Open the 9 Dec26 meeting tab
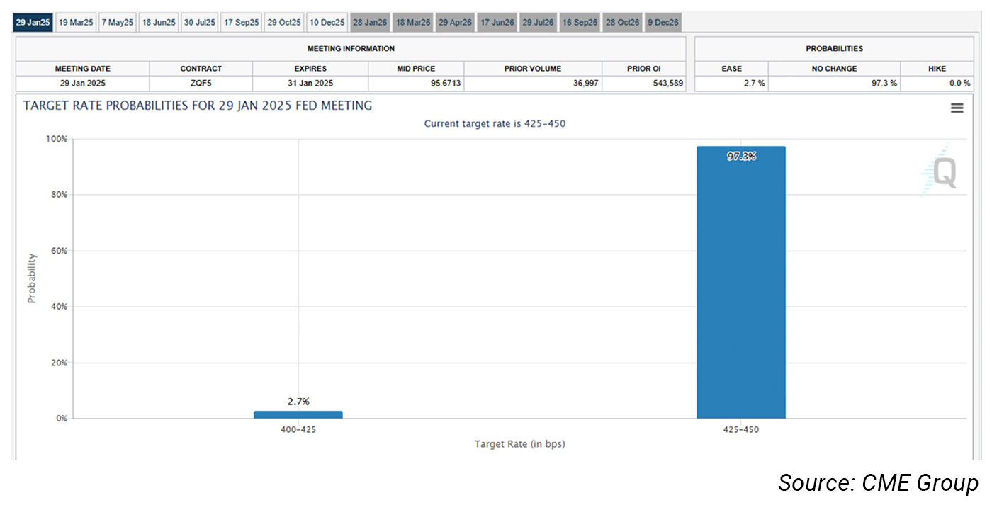992x510 pixels. click(663, 23)
